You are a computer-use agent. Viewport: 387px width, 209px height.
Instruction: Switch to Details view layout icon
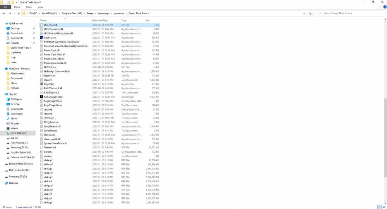coord(380,207)
